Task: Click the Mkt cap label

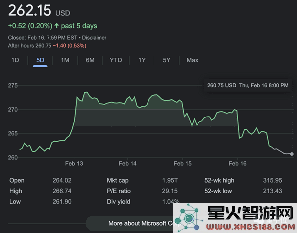Action: pyautogui.click(x=118, y=180)
